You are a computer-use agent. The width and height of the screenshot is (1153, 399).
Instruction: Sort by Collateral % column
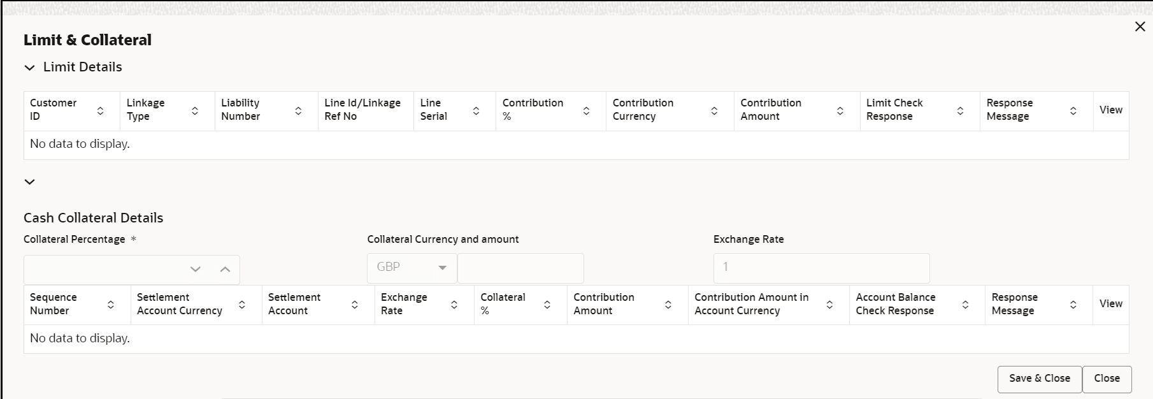[x=547, y=305]
